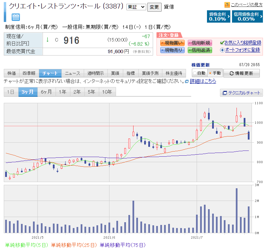Open the calendar icon below stock name

point(16,17)
